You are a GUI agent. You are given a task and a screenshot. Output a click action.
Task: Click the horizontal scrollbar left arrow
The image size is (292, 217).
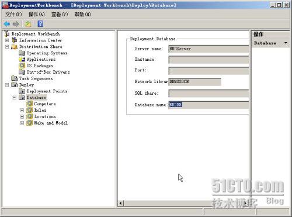(120, 203)
